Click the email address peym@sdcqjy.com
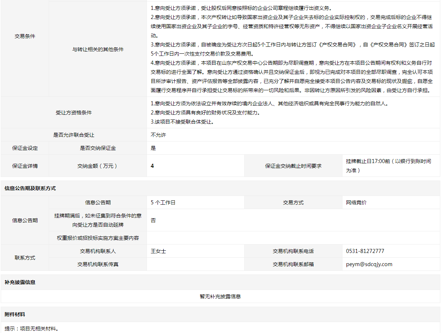 (x=369, y=264)
